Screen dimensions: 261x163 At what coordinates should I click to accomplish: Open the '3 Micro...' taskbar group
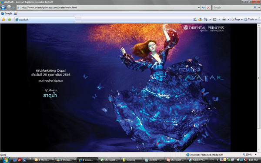[x=43, y=160]
